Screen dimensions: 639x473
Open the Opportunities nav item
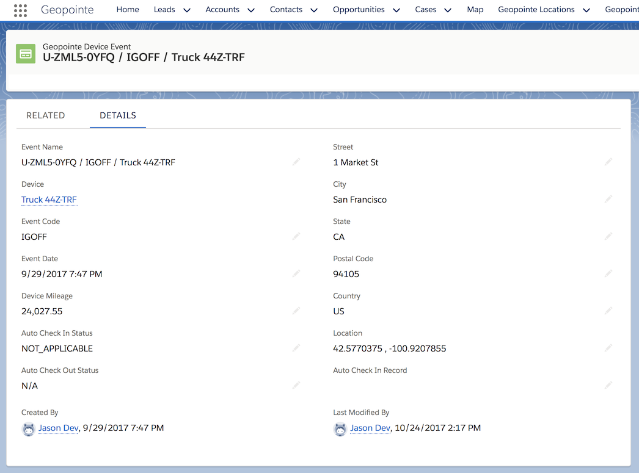tap(359, 9)
